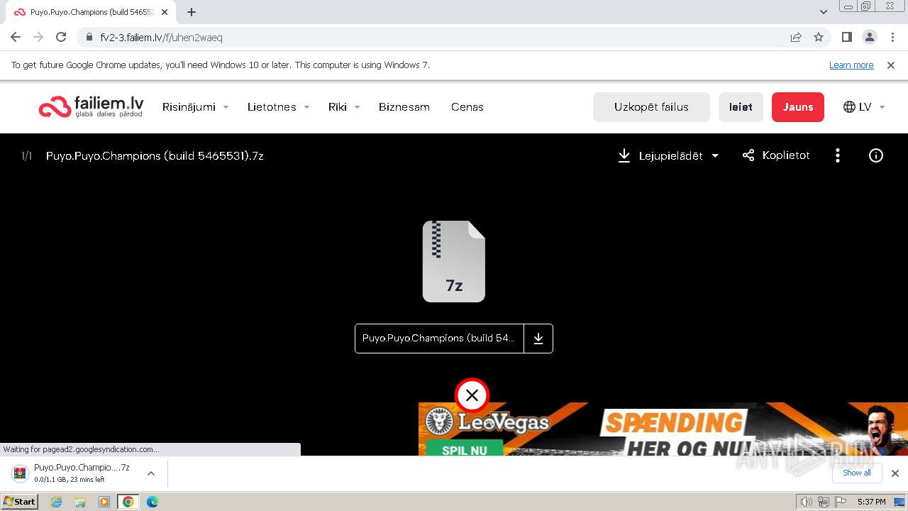Open the tab search dropdown arrow
This screenshot has width=908, height=511.
824,12
